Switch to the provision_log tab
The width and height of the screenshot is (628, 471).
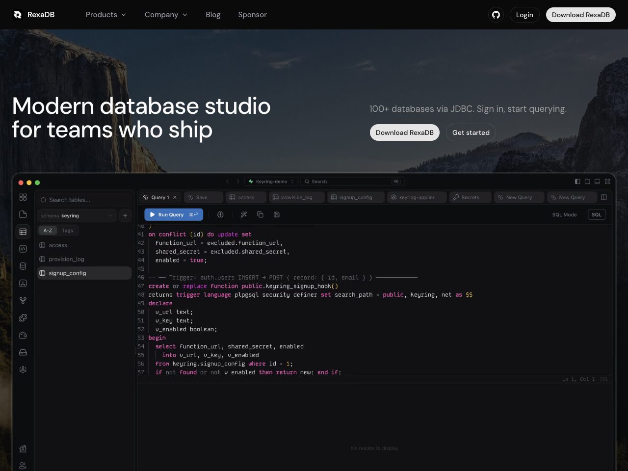(297, 197)
